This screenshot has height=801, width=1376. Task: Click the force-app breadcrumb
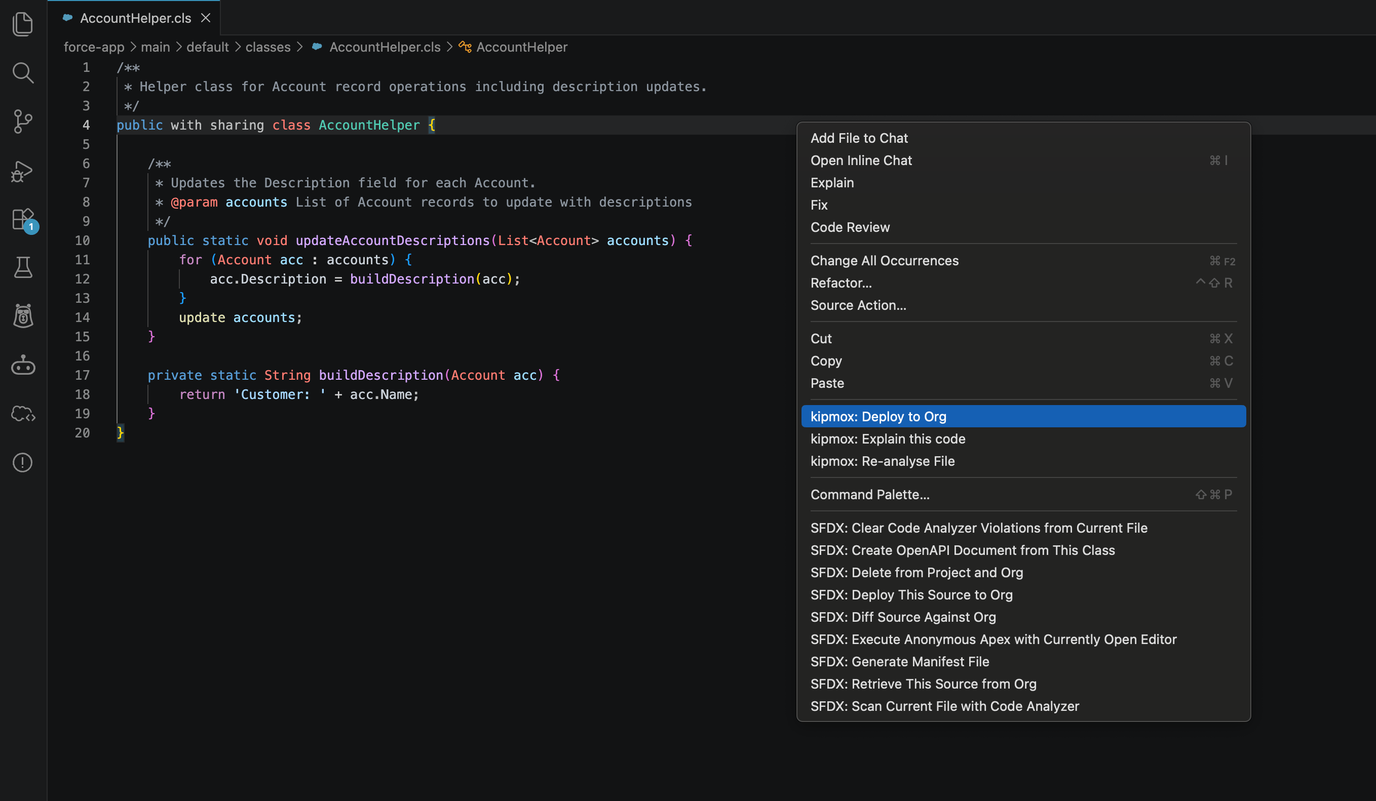(94, 47)
